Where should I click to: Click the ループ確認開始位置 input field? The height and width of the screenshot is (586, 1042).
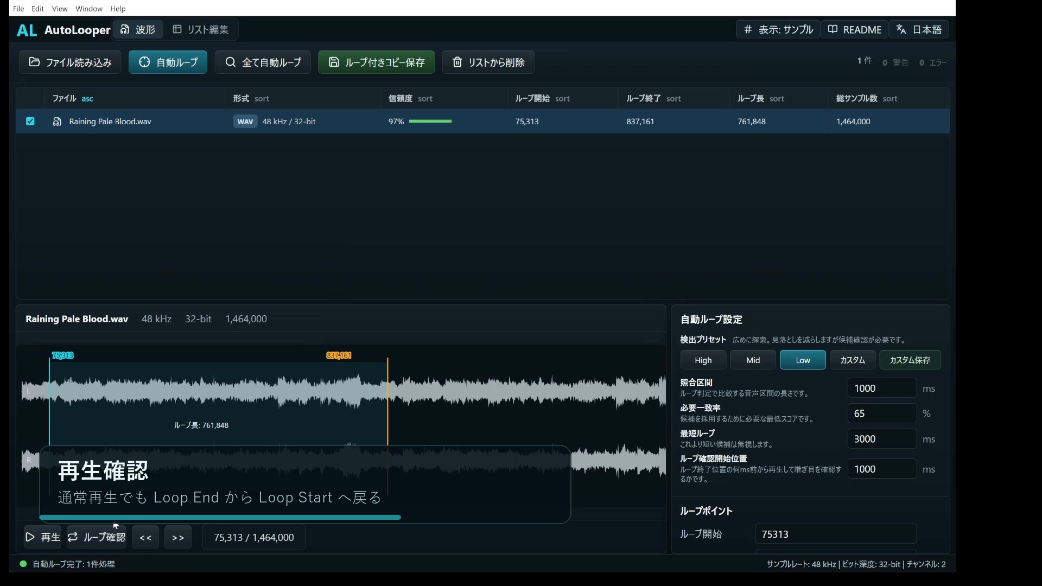882,469
